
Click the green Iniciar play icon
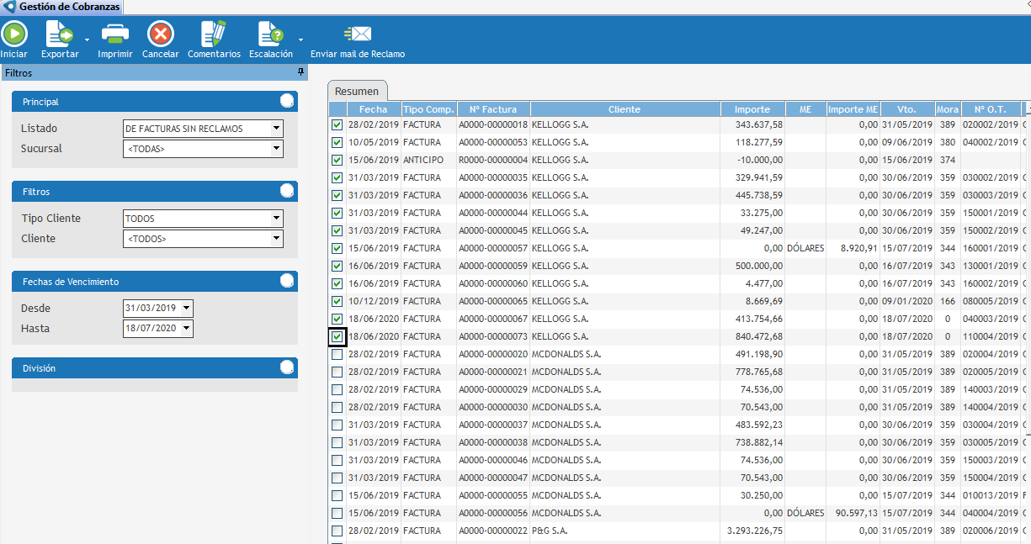pos(13,34)
